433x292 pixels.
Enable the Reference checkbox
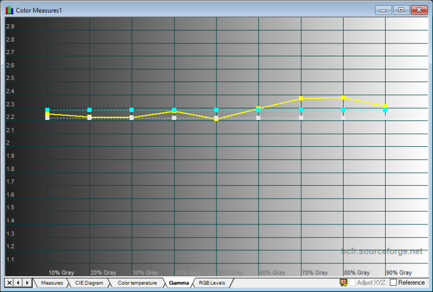pyautogui.click(x=393, y=282)
